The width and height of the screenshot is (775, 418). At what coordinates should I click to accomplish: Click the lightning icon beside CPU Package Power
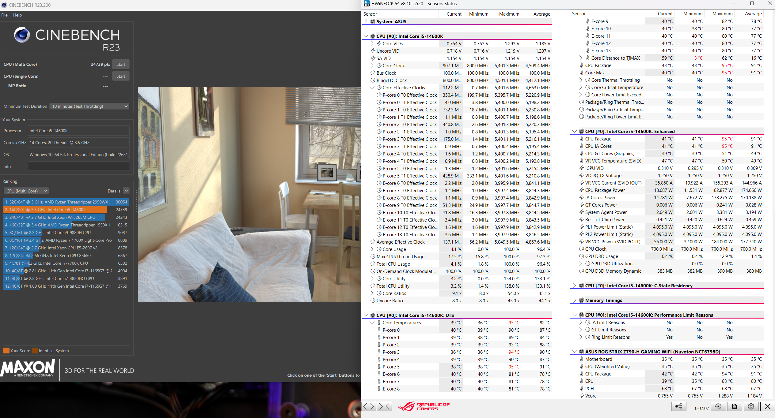click(582, 190)
